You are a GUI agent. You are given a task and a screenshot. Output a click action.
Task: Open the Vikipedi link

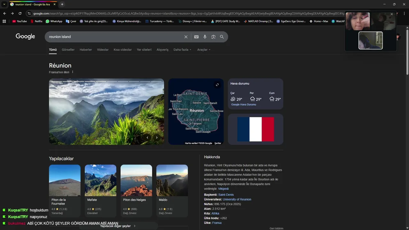(223, 189)
